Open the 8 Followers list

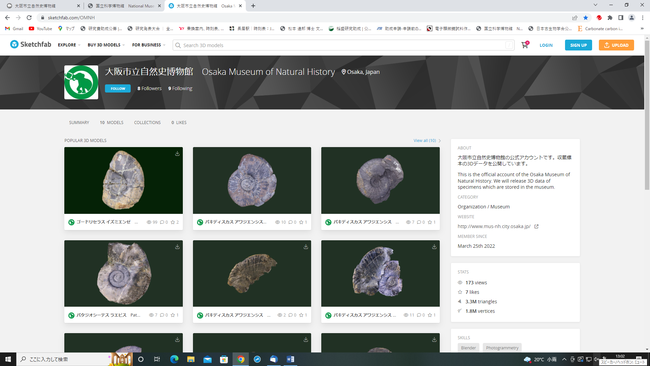coord(149,88)
